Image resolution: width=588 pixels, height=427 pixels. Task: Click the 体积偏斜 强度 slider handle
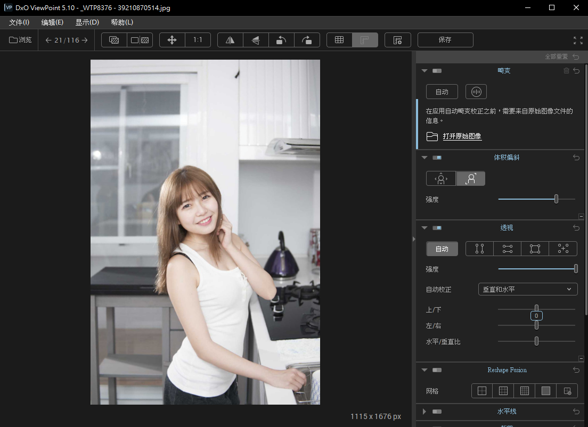[x=556, y=199]
